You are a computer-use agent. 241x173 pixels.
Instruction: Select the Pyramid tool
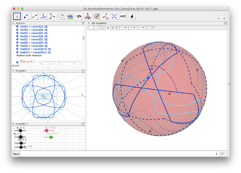tap(88, 16)
